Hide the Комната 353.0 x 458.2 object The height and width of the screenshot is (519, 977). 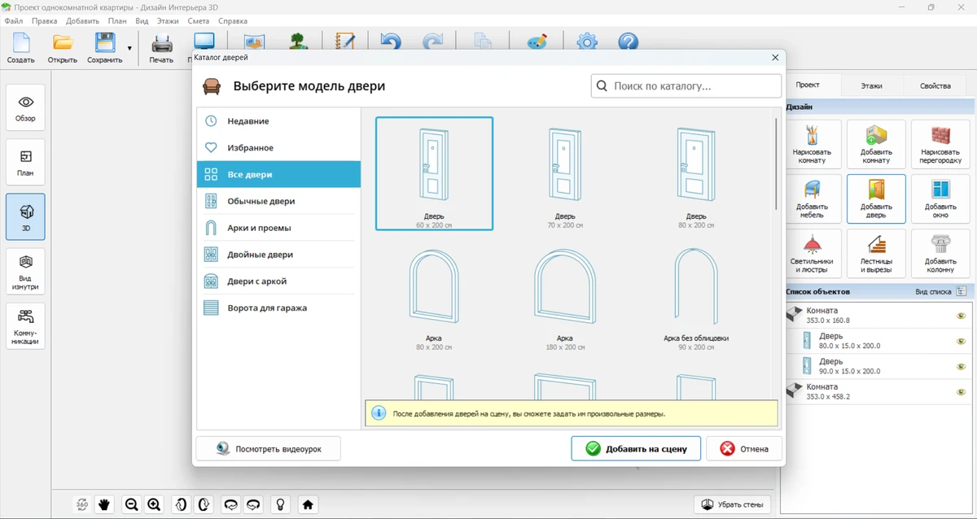[x=961, y=391]
